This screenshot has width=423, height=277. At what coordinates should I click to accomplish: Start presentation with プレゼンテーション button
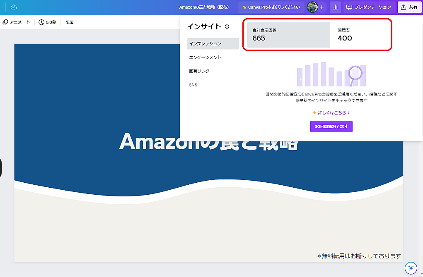tap(369, 7)
